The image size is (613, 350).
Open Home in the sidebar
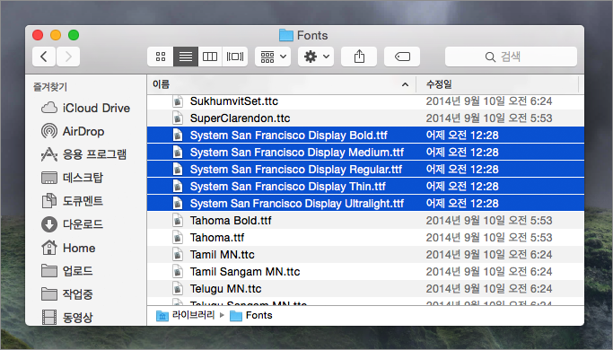pyautogui.click(x=68, y=248)
